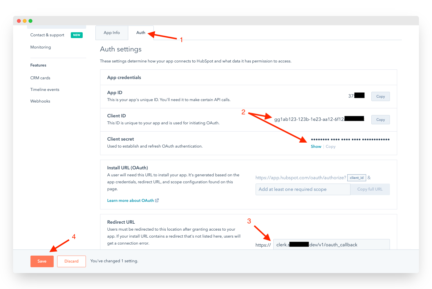Screen dimensions: 432x289
Task: Switch to the Auth tab
Action: pyautogui.click(x=141, y=33)
